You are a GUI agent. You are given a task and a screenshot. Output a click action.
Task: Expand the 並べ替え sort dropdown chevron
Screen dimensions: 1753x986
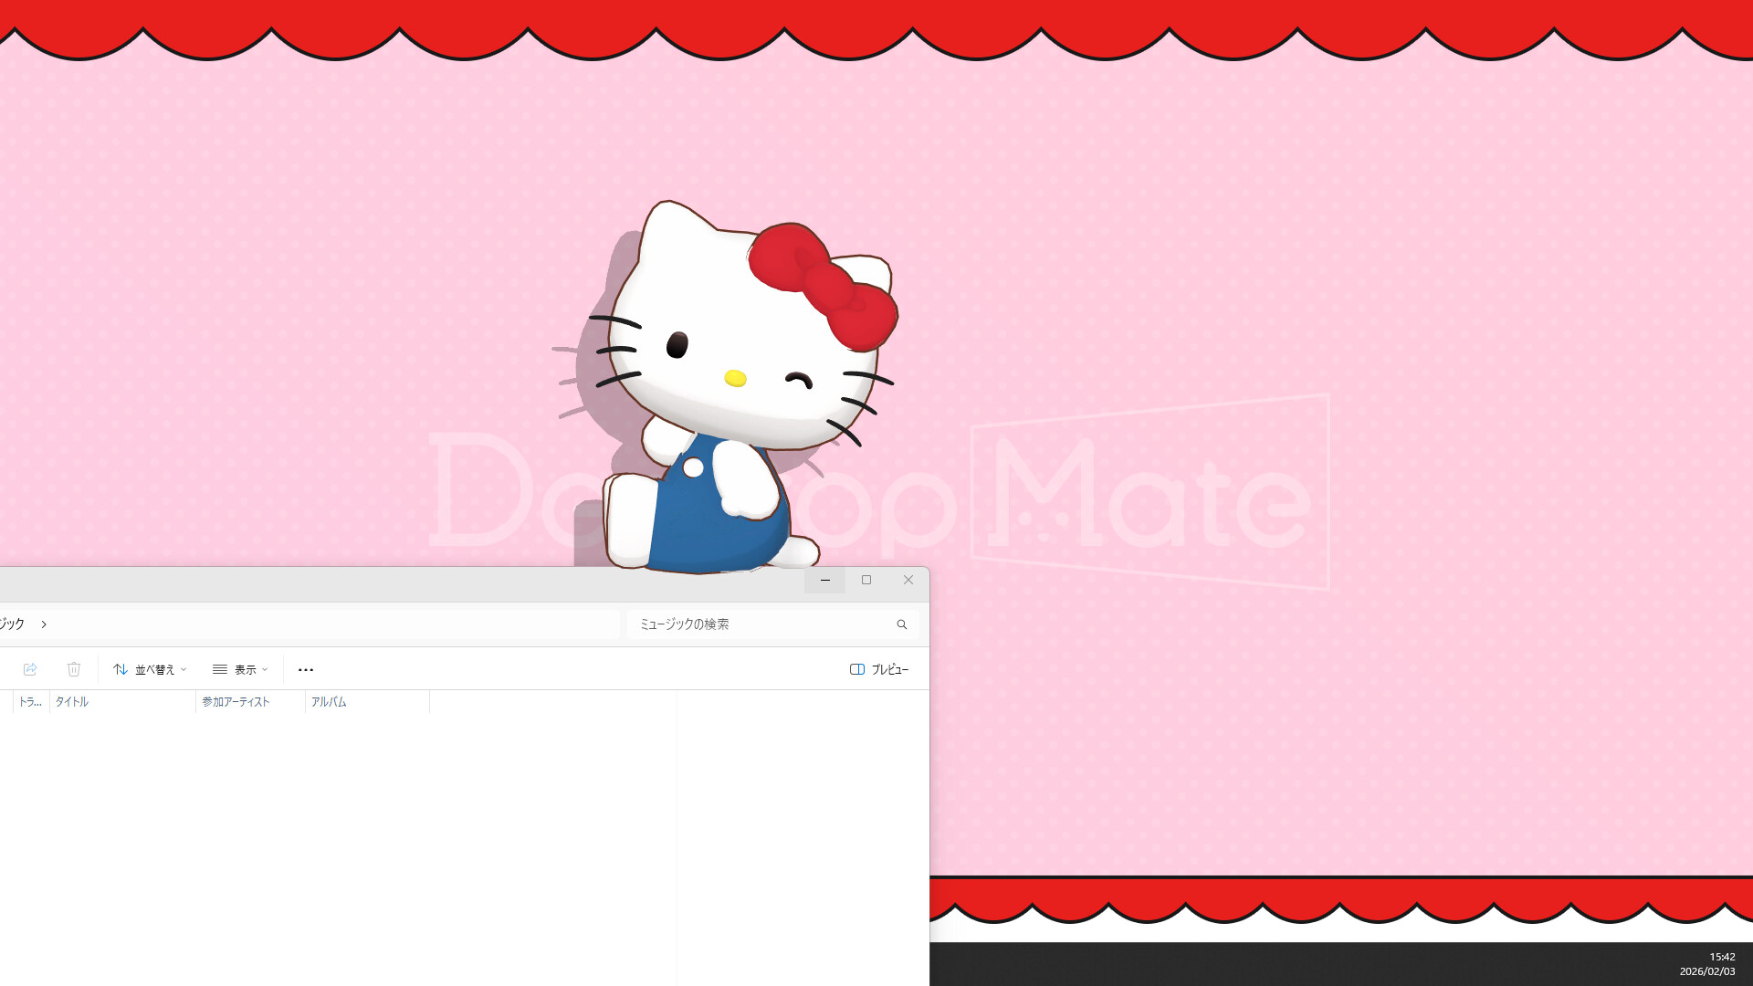[x=184, y=669]
